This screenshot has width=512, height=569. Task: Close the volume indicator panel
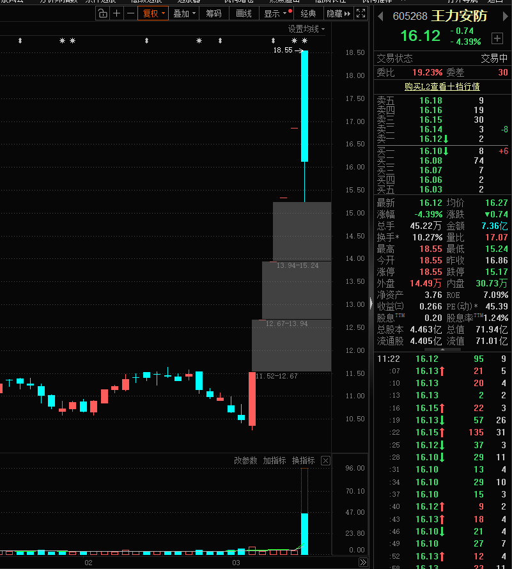pos(325,460)
